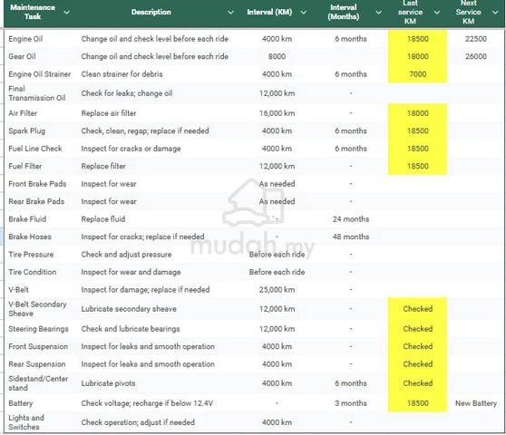Open the Next Service KM filter arrow
Viewport: 506px width, 435px height.
point(495,13)
